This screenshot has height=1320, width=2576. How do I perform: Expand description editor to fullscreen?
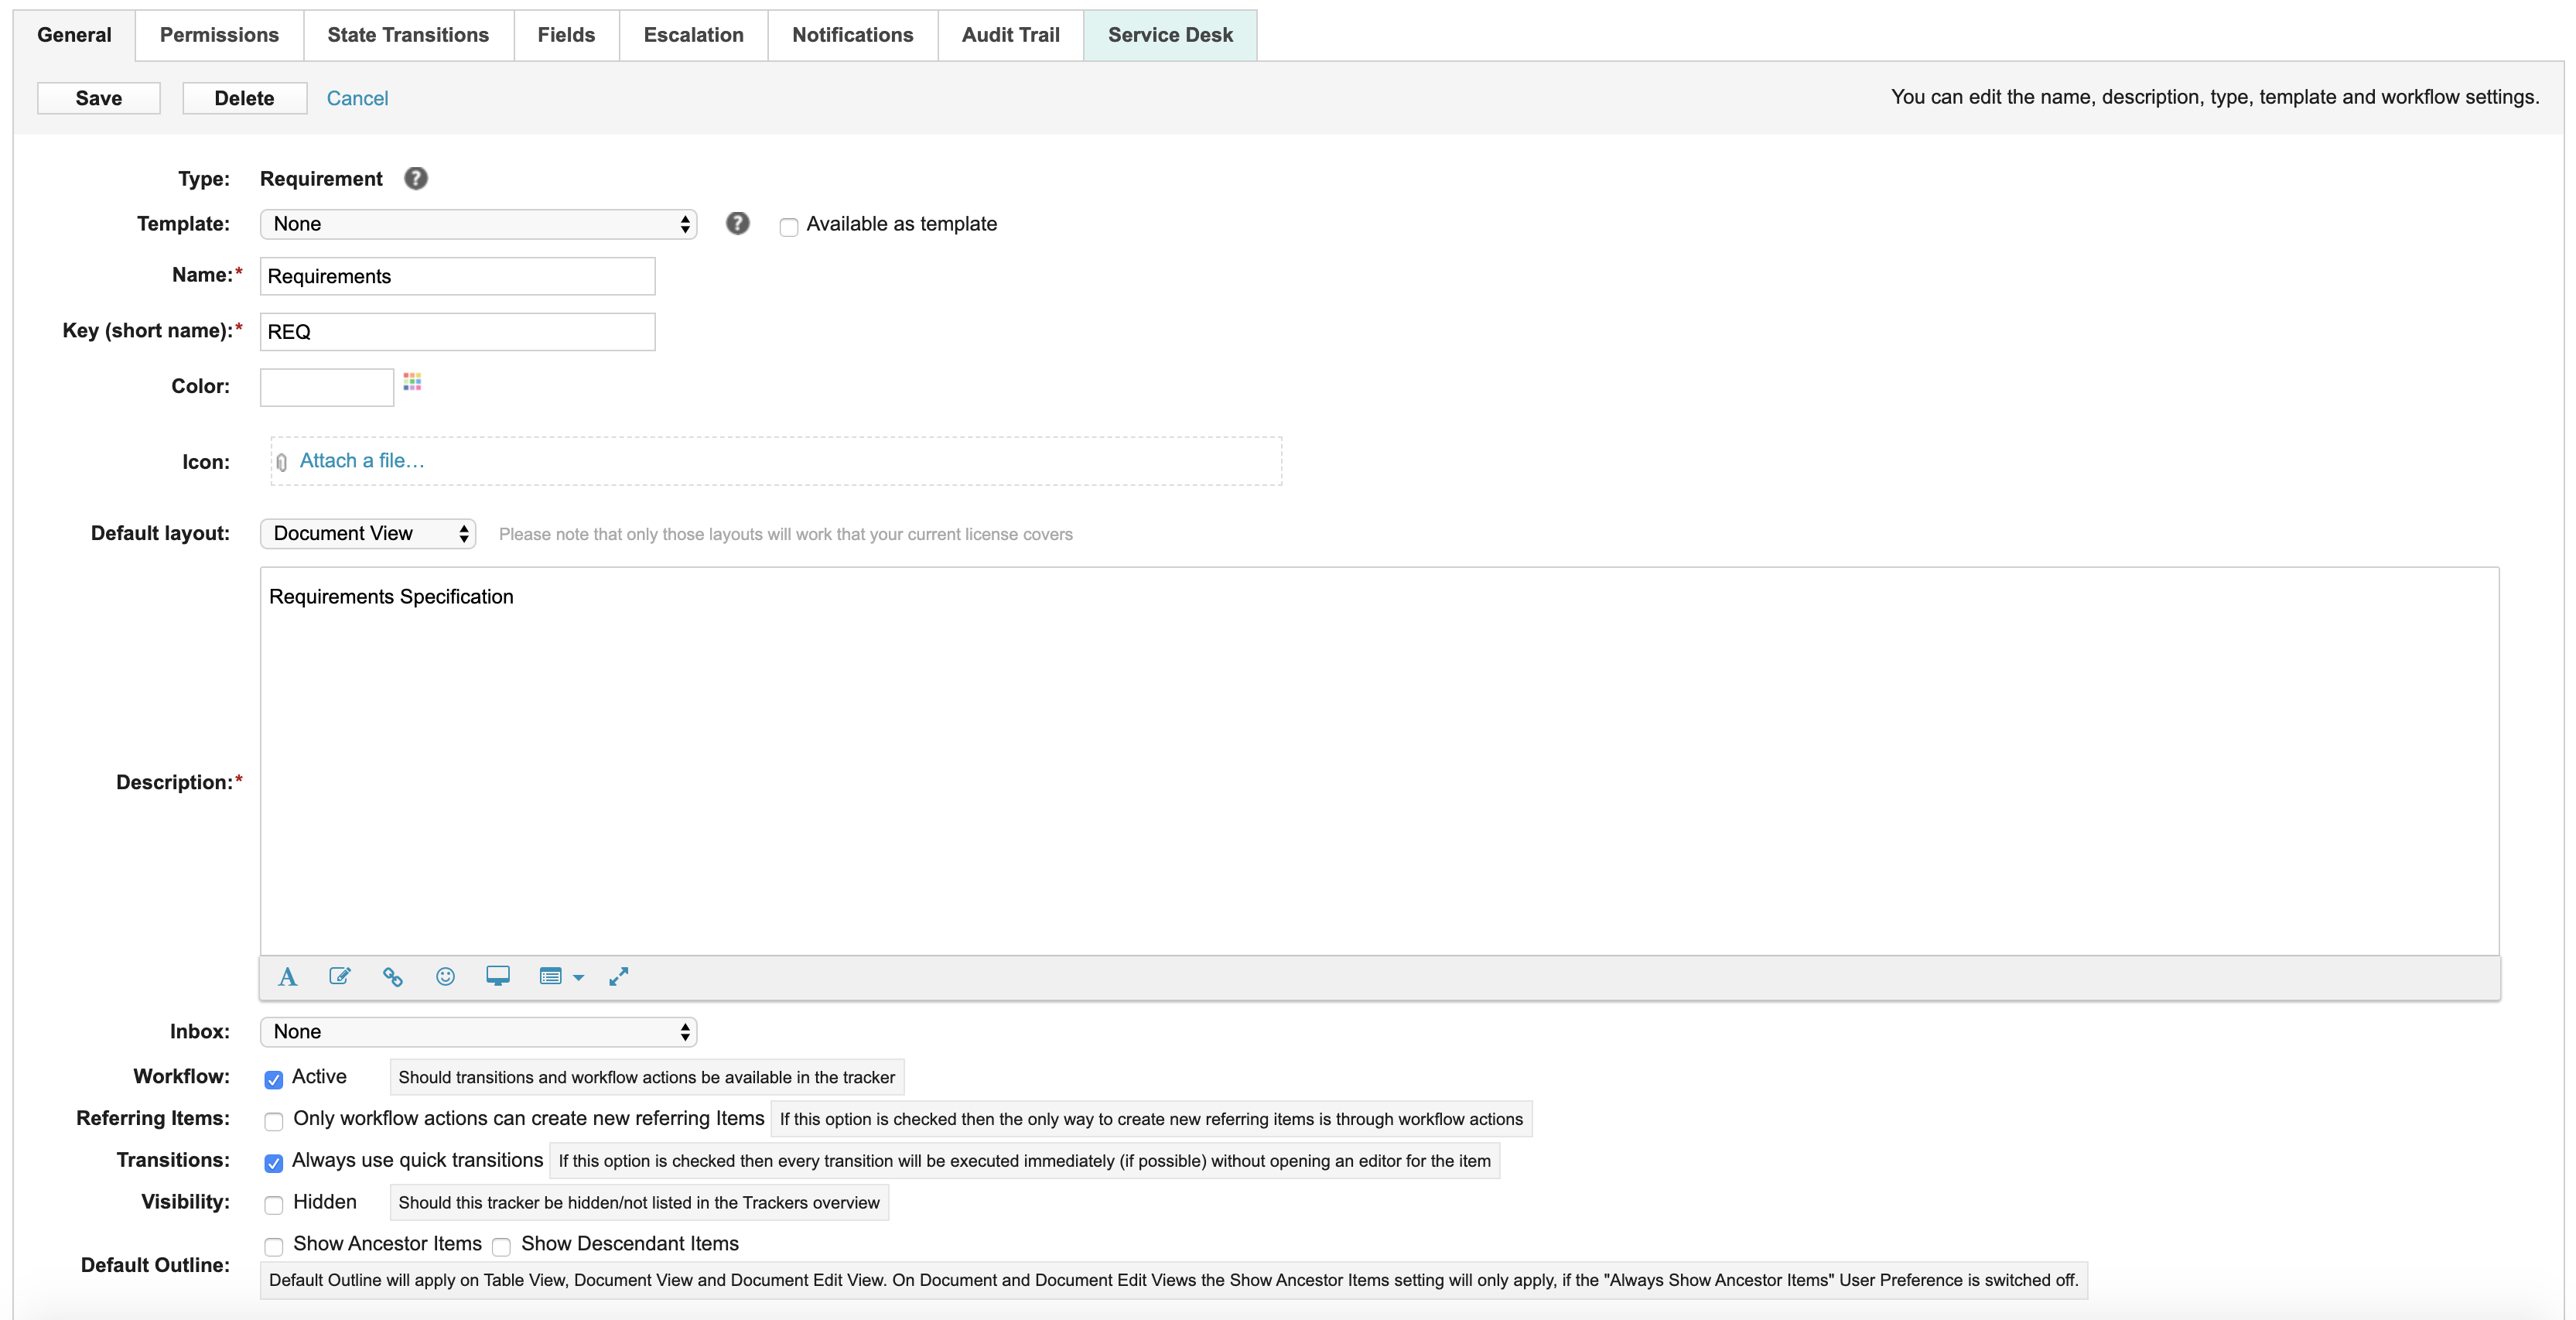619,977
